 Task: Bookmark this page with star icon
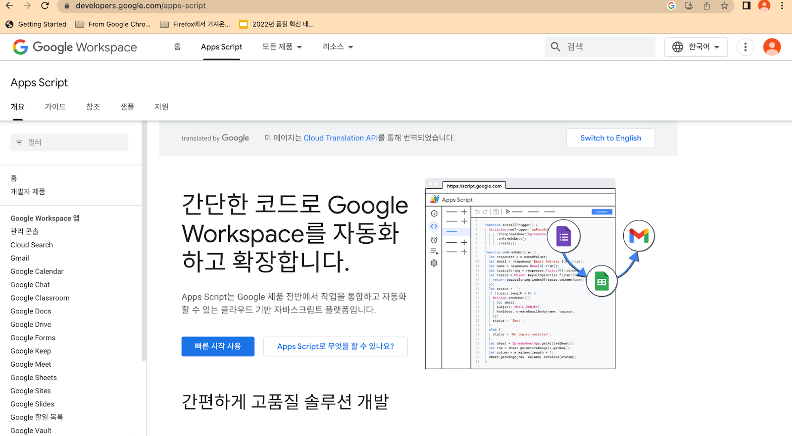725,6
